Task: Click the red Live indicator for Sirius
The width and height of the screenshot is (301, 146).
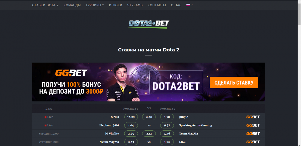Action: click(46, 117)
